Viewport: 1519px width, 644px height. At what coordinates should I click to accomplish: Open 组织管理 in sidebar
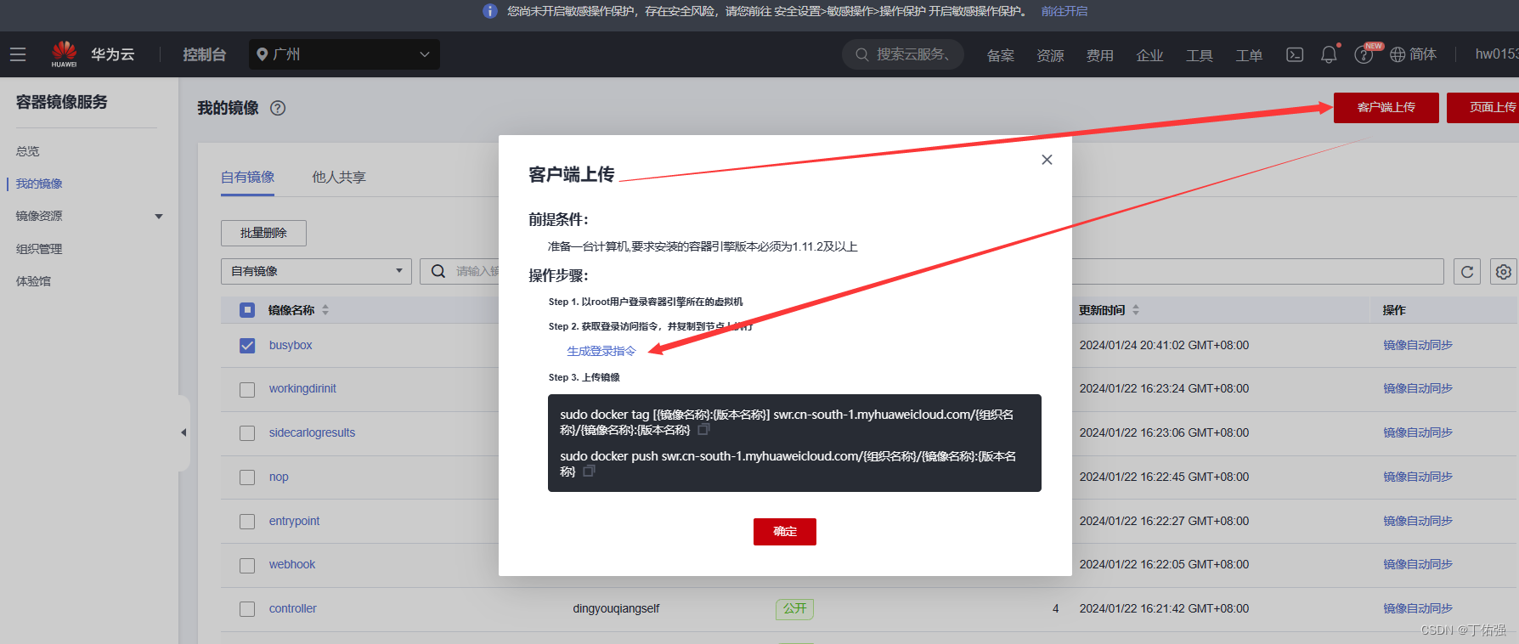(x=39, y=249)
